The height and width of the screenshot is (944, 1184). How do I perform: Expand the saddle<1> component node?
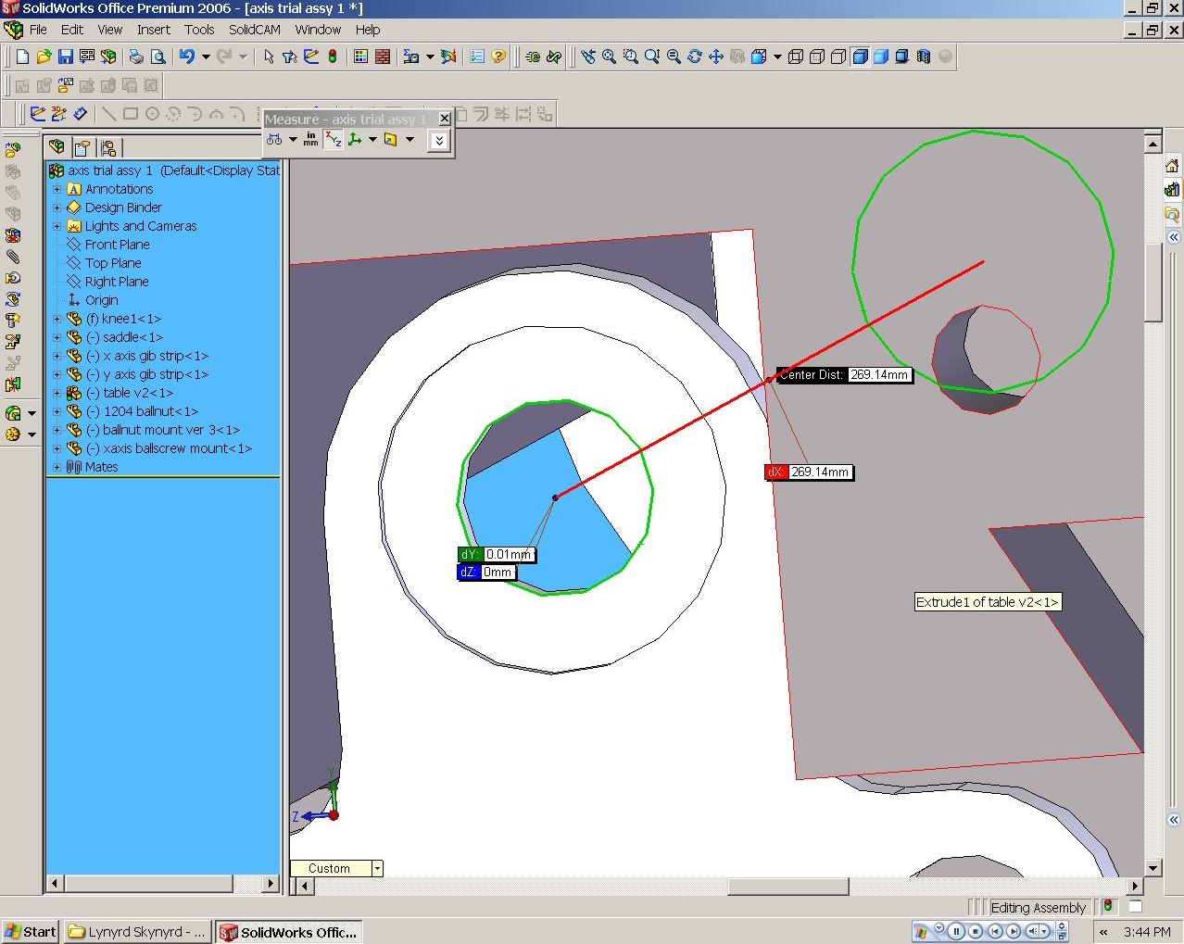[57, 337]
